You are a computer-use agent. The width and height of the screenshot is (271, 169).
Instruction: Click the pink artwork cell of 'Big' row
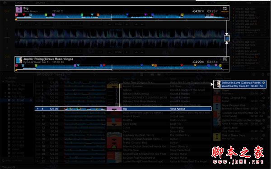(x=114, y=109)
